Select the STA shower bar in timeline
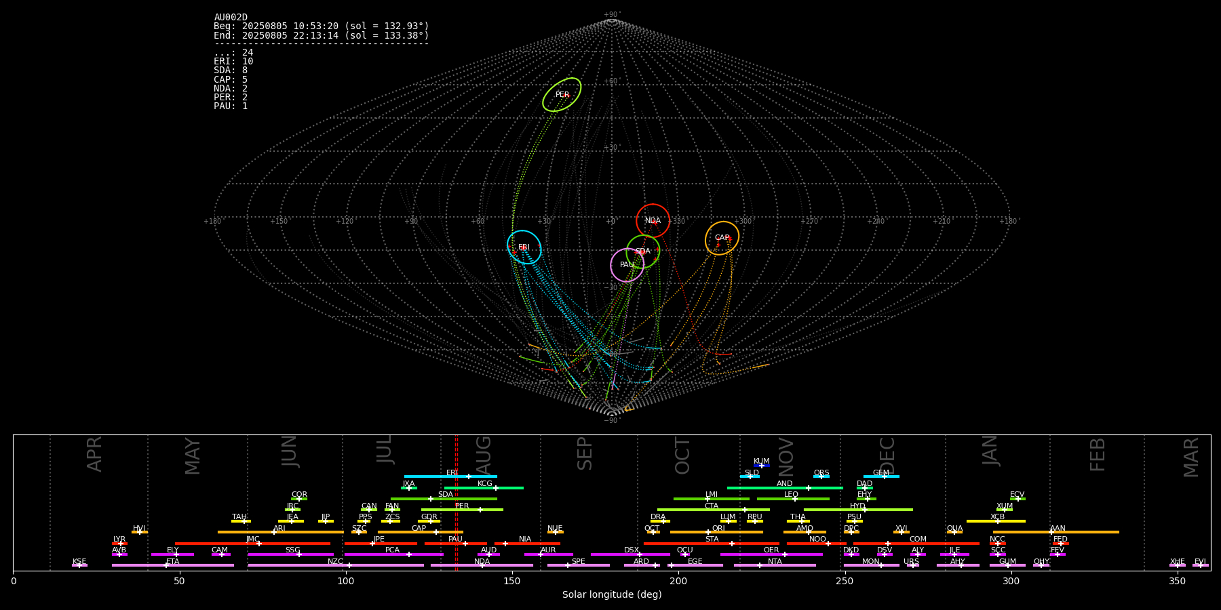 click(712, 543)
